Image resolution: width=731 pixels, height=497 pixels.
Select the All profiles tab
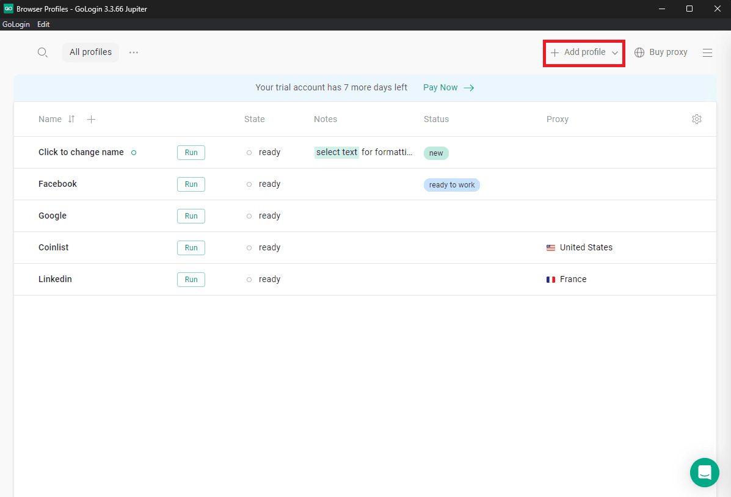pos(90,53)
